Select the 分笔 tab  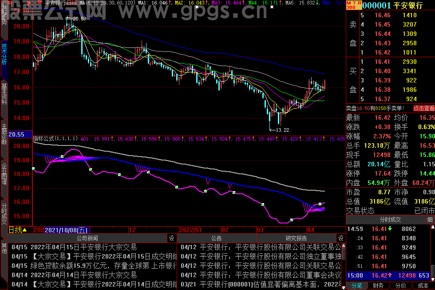coord(357,286)
